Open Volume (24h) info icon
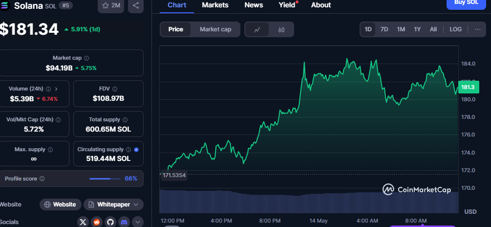This screenshot has width=491, height=227. [48, 89]
